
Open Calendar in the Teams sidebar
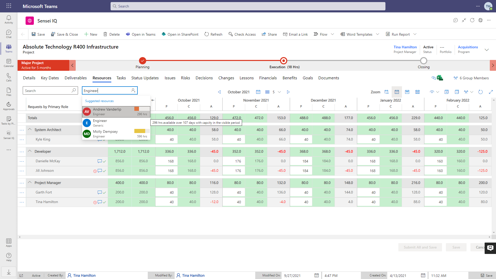(x=9, y=63)
